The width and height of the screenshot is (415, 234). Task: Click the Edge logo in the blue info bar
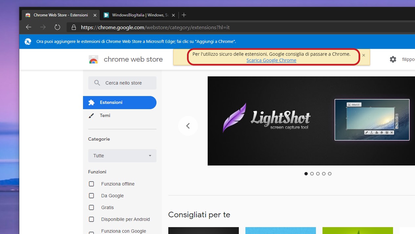(x=28, y=42)
